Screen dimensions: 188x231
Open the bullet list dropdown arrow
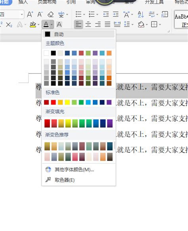[84, 14]
